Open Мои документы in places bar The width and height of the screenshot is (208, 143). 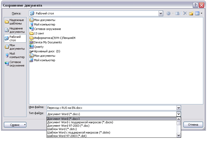click(x=15, y=47)
